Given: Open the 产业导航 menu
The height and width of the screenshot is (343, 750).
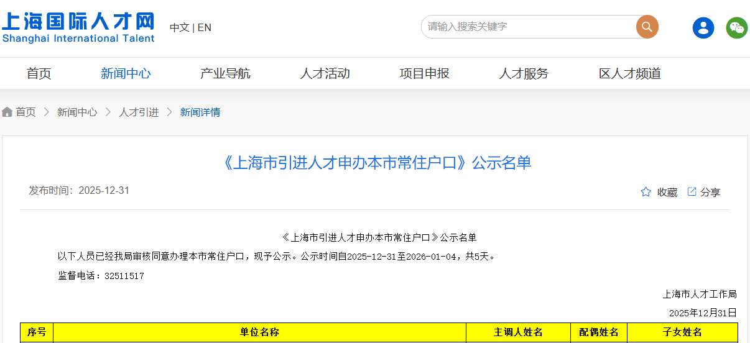Looking at the screenshot, I should point(225,73).
